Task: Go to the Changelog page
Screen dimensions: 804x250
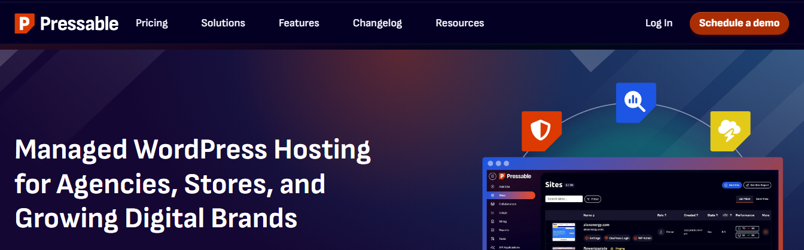Action: coord(377,23)
